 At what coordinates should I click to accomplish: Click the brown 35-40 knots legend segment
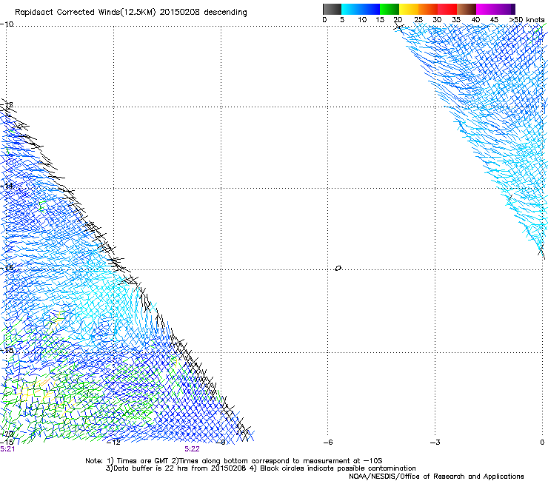point(467,9)
